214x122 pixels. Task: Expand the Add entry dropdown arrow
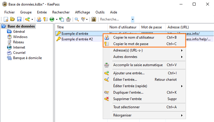tap(32, 19)
